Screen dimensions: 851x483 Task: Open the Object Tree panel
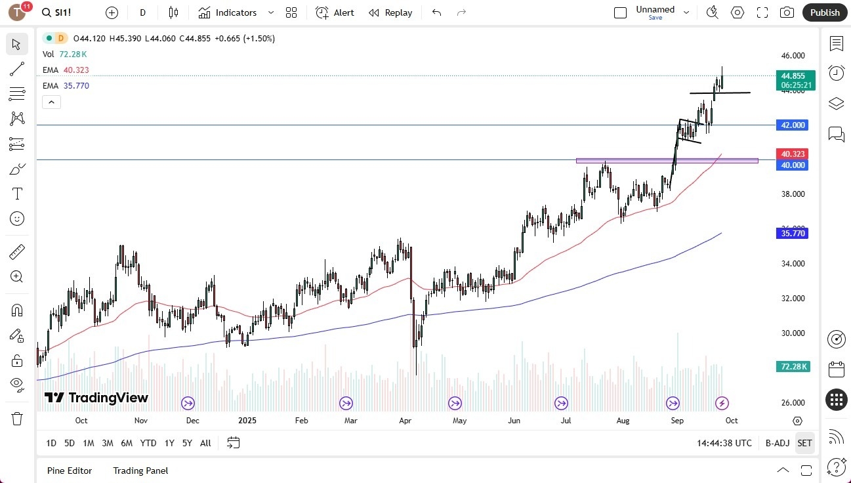836,103
